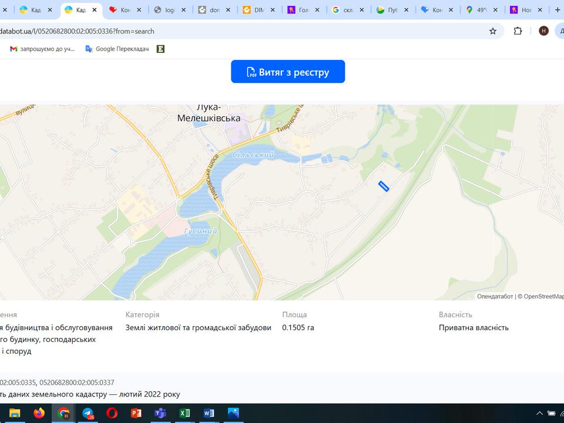Close the active Кад tab
Screen dimensions: 564x423
click(94, 10)
